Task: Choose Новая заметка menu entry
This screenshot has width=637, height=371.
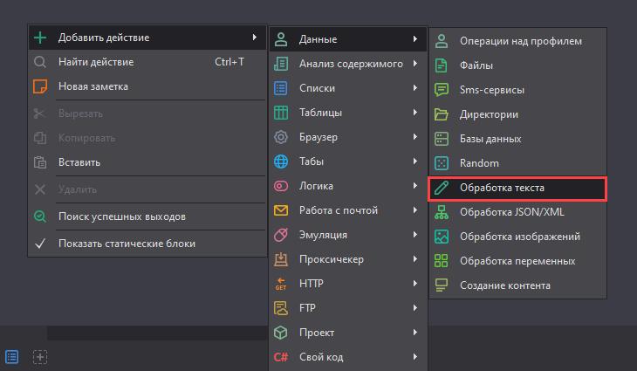Action: click(x=93, y=86)
